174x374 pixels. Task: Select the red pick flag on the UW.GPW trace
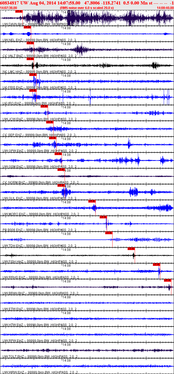point(52,138)
